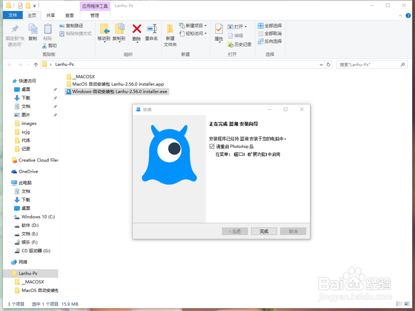The image size is (415, 311).
Task: Select the __MACOSX folder in file list
Action: pos(81,77)
